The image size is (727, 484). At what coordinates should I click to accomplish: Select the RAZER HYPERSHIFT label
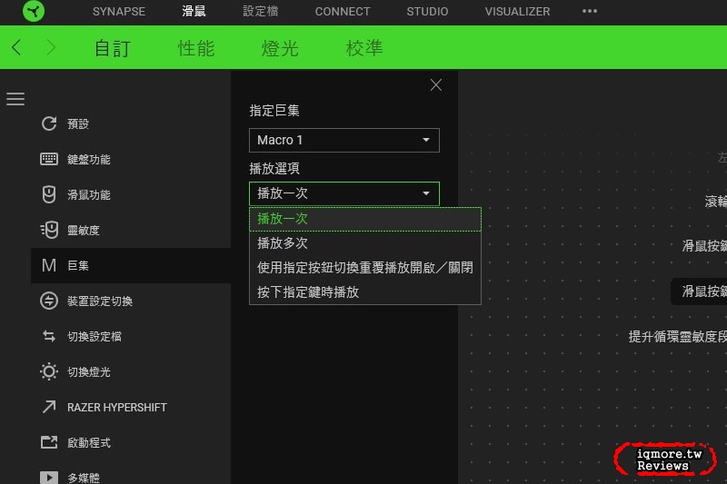point(117,407)
